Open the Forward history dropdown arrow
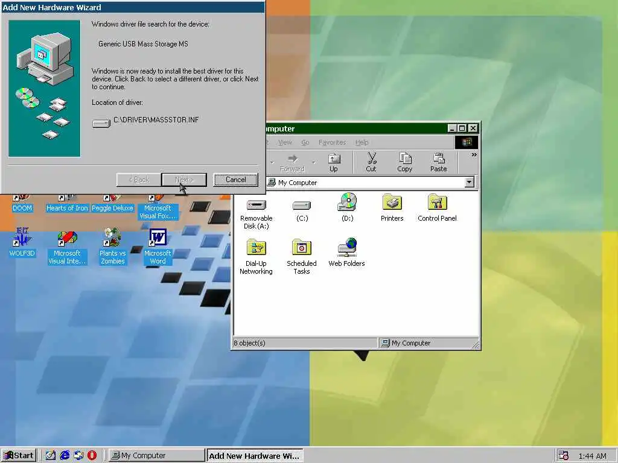 314,162
